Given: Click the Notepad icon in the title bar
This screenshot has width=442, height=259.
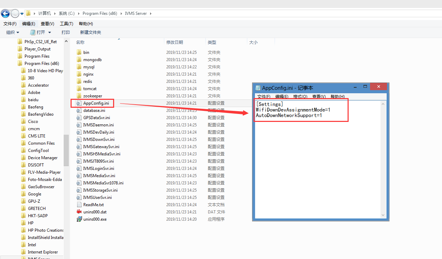Looking at the screenshot, I should (x=258, y=88).
